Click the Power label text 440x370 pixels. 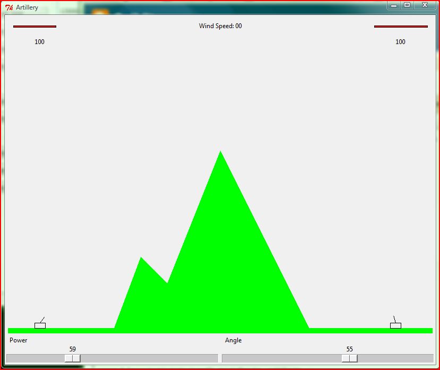19,340
